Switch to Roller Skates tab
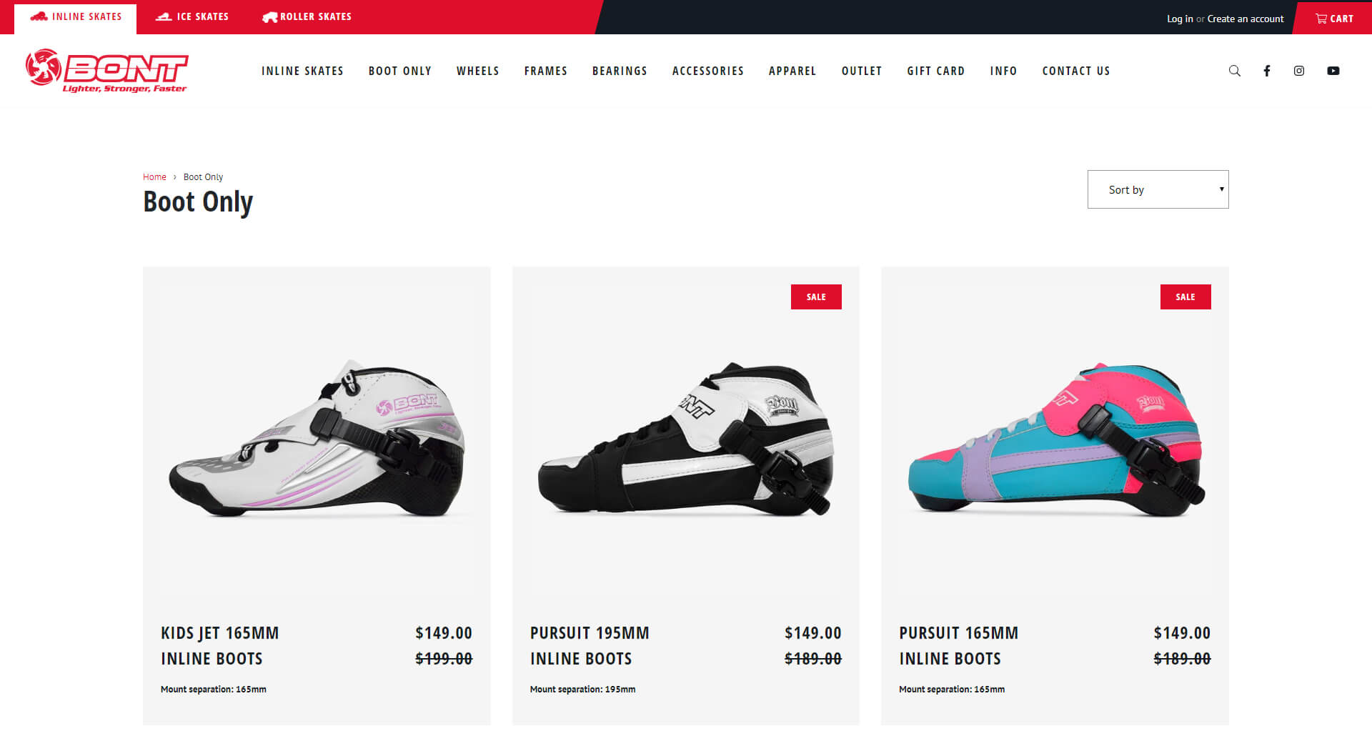The width and height of the screenshot is (1372, 736). (x=307, y=16)
